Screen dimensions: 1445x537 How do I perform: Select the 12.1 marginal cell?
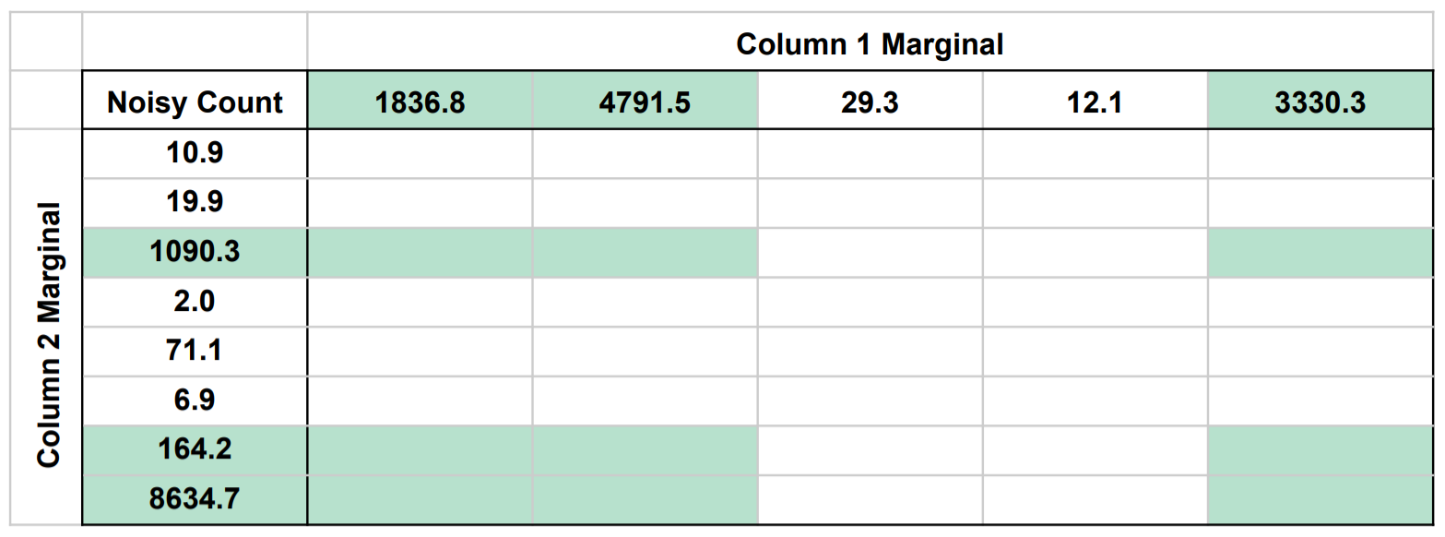pyautogui.click(x=1095, y=102)
